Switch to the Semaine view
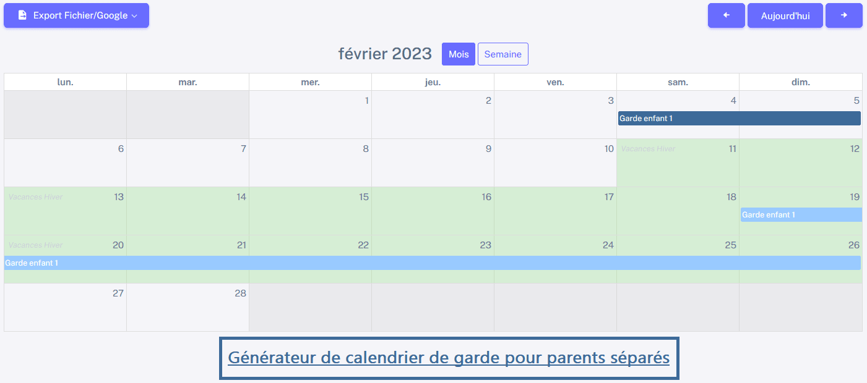This screenshot has height=383, width=867. 503,54
